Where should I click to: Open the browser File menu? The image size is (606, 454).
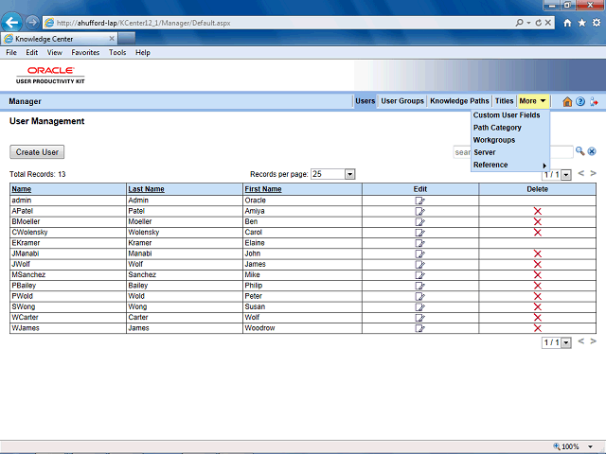[11, 53]
